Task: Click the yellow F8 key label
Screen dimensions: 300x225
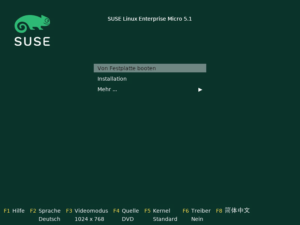Action: click(219, 211)
